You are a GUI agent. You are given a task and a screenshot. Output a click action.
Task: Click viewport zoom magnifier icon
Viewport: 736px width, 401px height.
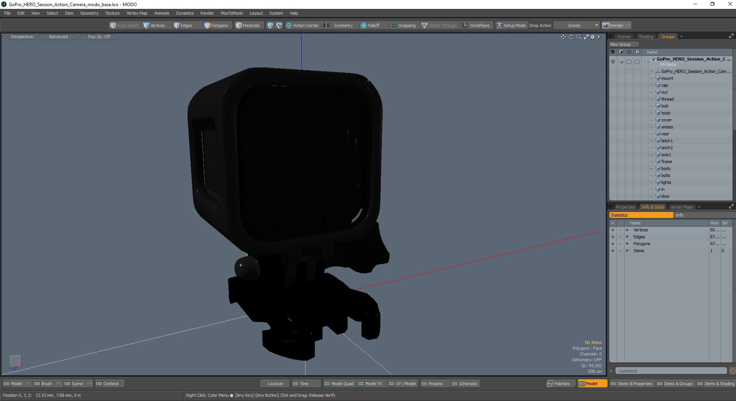579,37
